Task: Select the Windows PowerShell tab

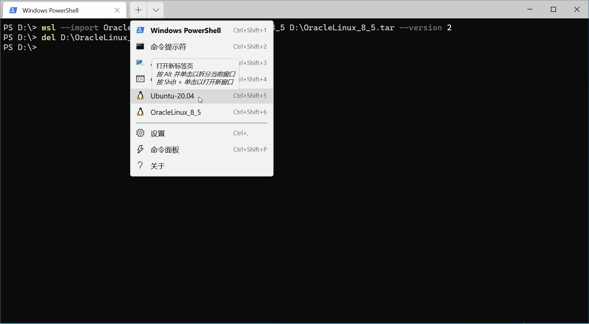Action: 51,10
